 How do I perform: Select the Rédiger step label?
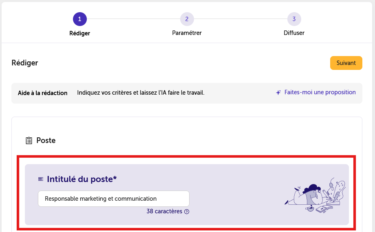pos(79,33)
